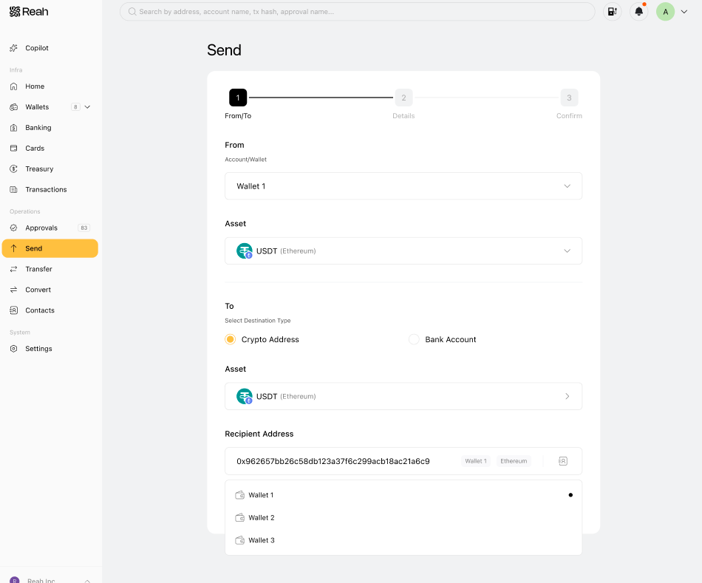This screenshot has height=583, width=702.
Task: Open the From Asset USDT dropdown
Action: 403,250
